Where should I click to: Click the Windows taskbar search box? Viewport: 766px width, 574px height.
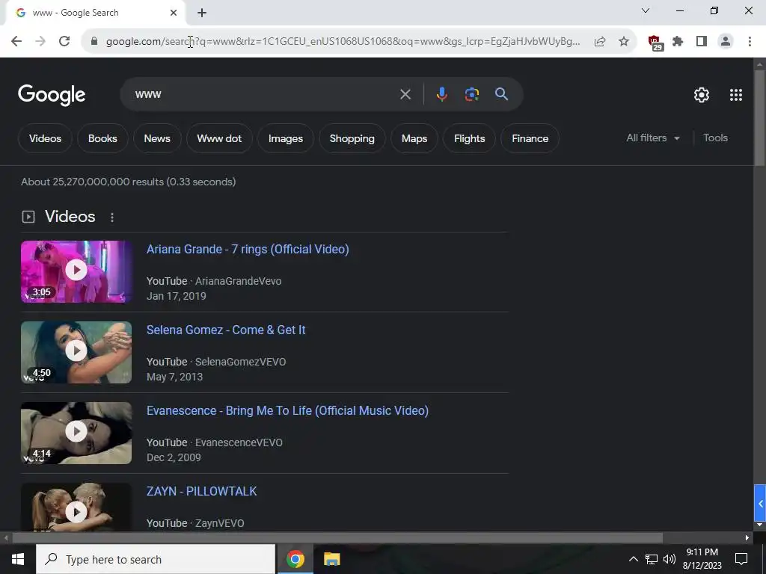[x=156, y=559]
